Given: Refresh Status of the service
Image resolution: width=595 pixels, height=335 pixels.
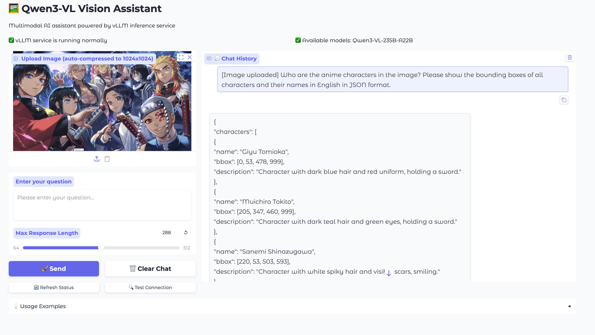Looking at the screenshot, I should click(x=54, y=288).
